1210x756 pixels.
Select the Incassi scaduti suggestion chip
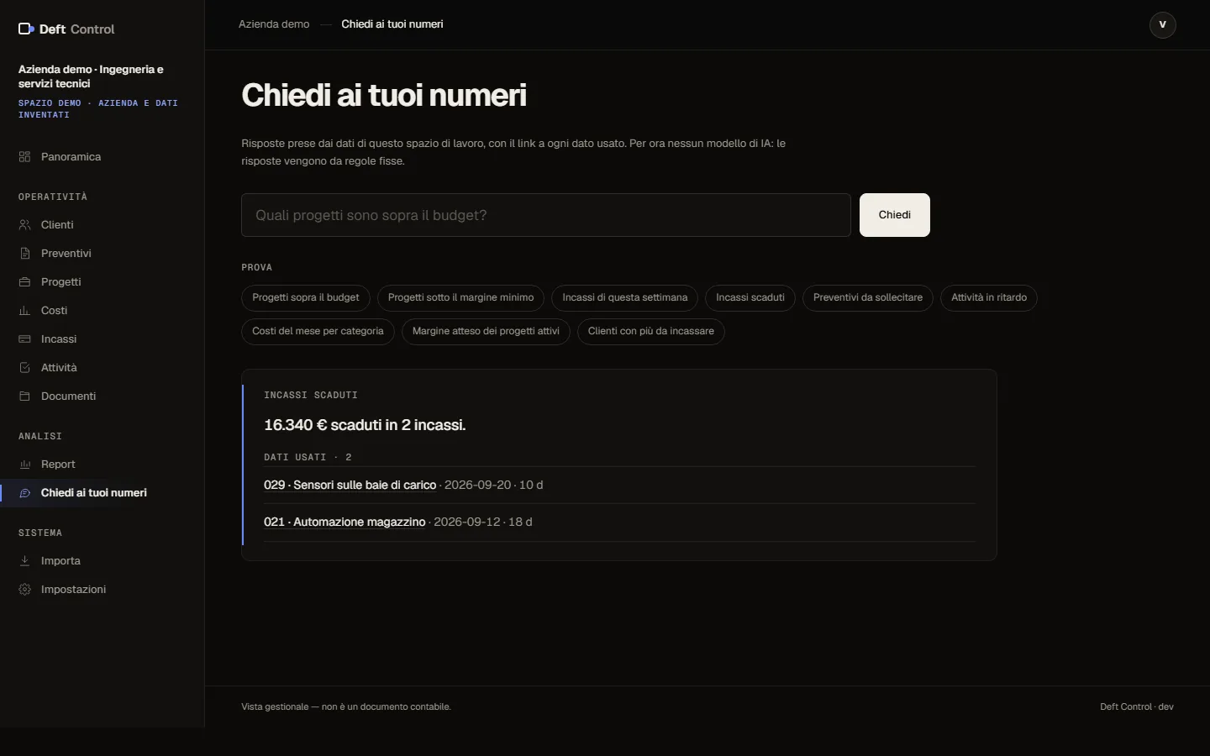pyautogui.click(x=750, y=297)
